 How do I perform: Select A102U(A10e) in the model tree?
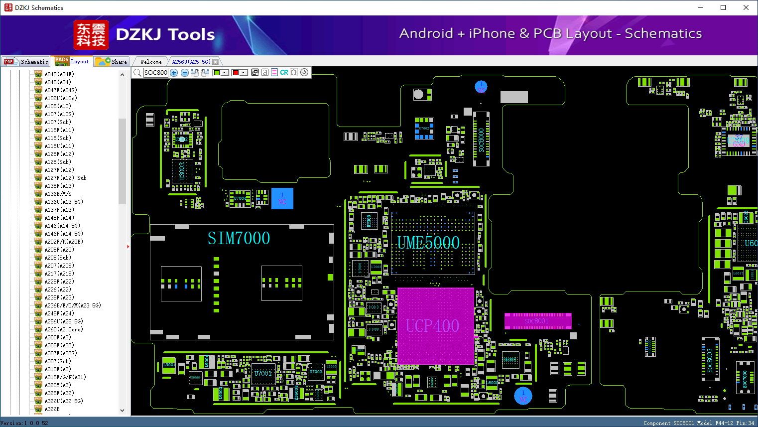(61, 98)
